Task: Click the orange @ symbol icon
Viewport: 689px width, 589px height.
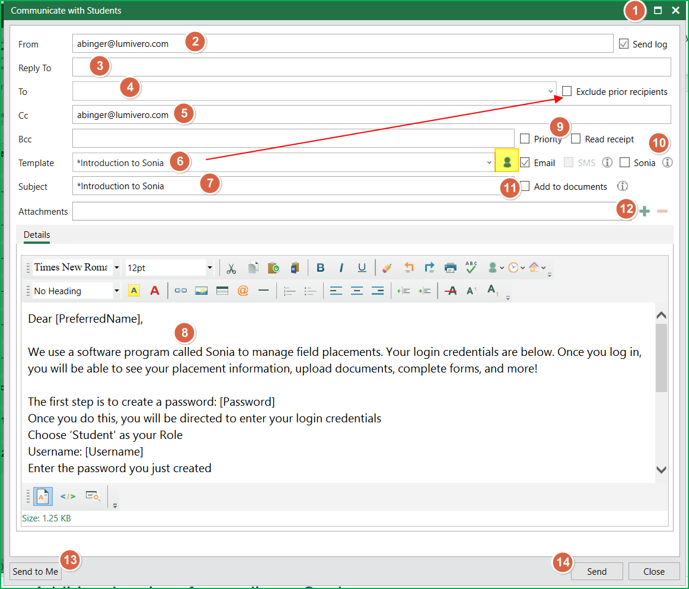Action: pyautogui.click(x=243, y=291)
